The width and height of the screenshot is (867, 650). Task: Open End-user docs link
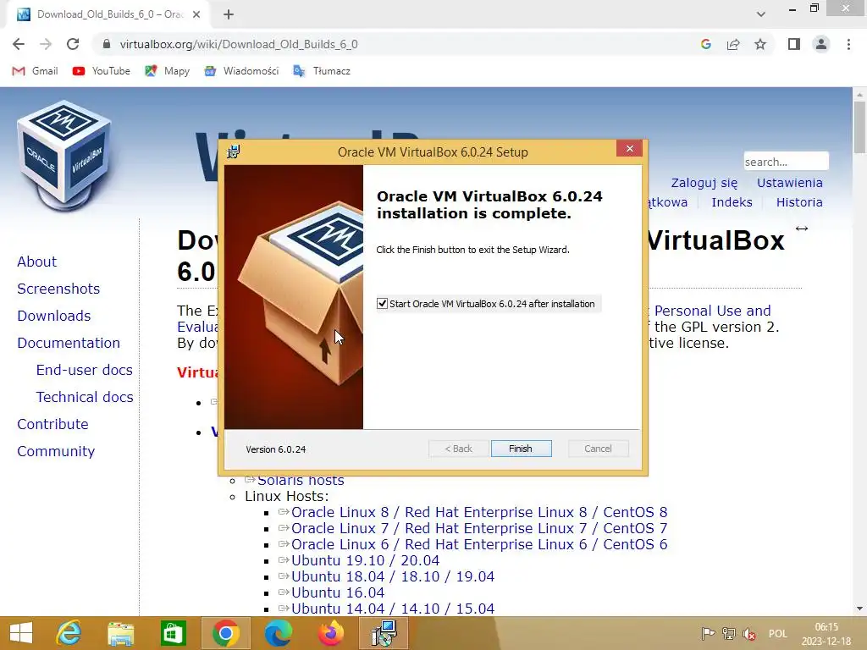coord(84,370)
